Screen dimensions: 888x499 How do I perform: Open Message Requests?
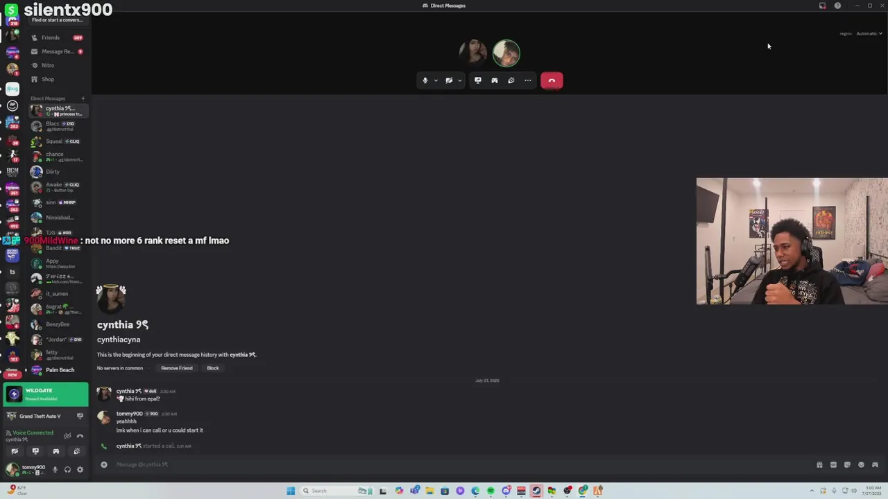(57, 51)
